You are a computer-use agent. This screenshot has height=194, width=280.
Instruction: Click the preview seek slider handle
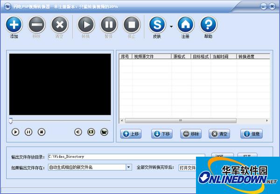11,121
